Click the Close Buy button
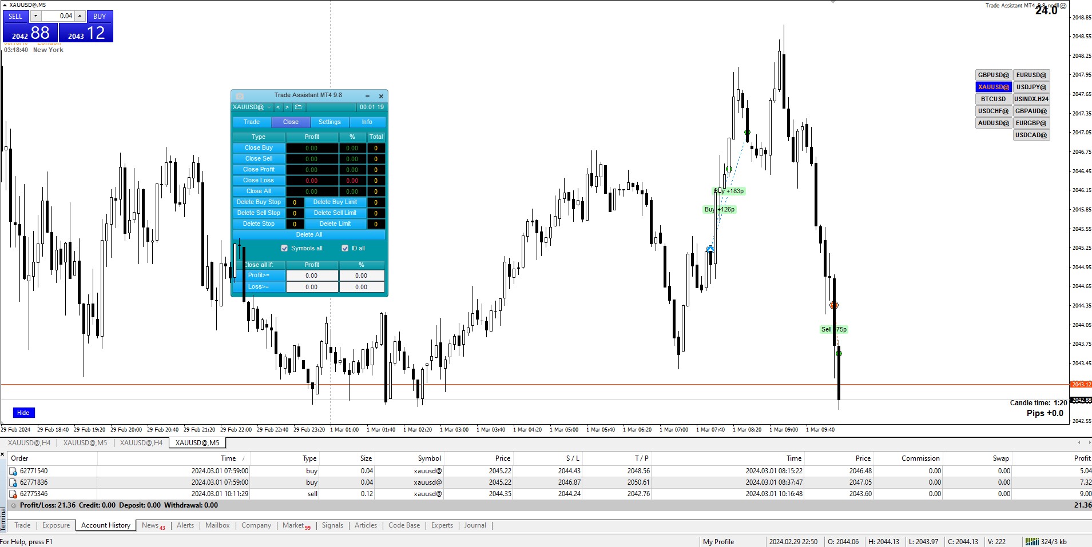 pos(259,148)
